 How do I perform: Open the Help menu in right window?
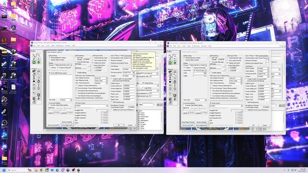click(210, 46)
